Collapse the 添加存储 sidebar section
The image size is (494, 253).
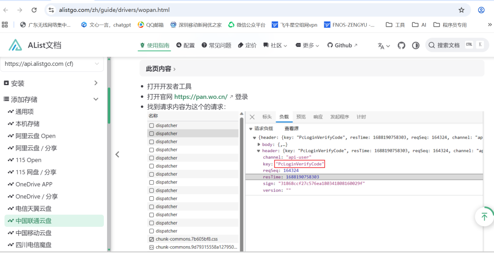(x=51, y=99)
